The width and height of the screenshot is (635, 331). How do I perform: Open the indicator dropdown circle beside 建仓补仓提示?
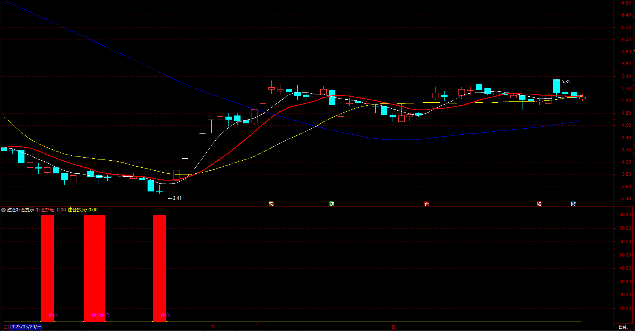[3, 210]
